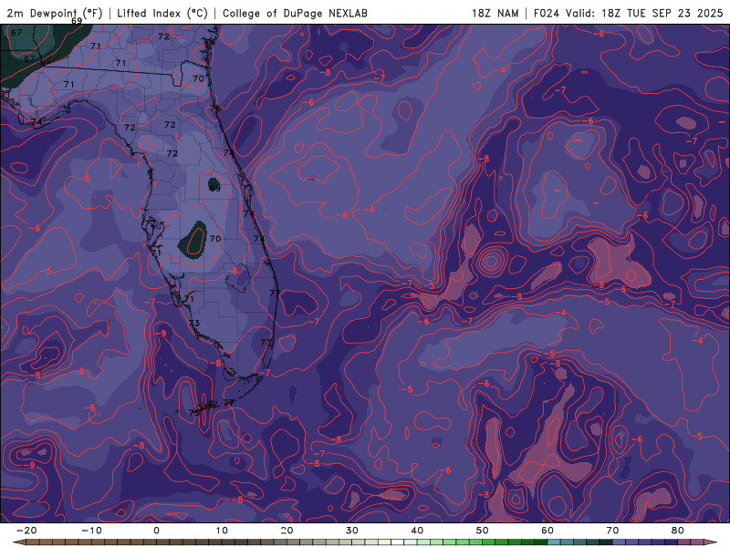Click the 60 label on the color scale

coord(547,531)
